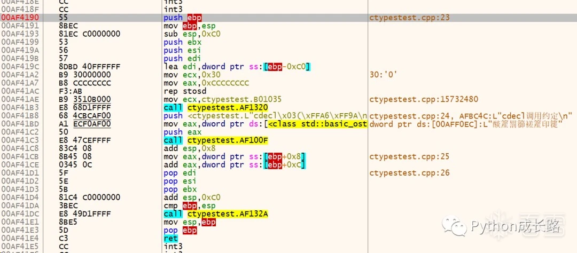Select the push cdecl string instruction at 00AF41B8
Viewport: 577px width, 253px height.
coord(266,116)
